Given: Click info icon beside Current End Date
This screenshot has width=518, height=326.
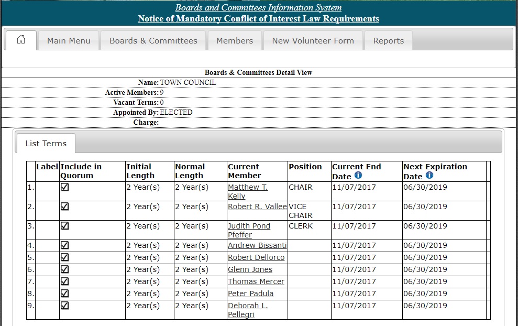Looking at the screenshot, I should coord(358,175).
